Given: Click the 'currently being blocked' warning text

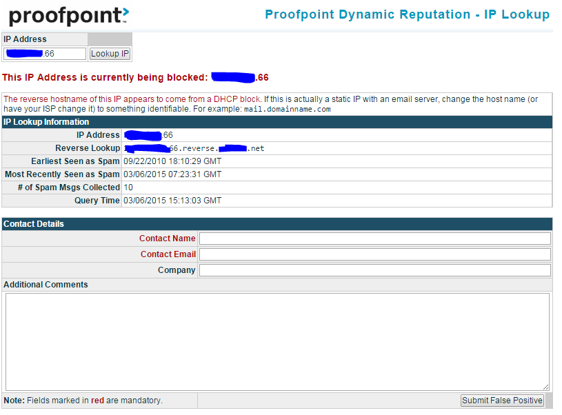Looking at the screenshot, I should click(x=135, y=77).
